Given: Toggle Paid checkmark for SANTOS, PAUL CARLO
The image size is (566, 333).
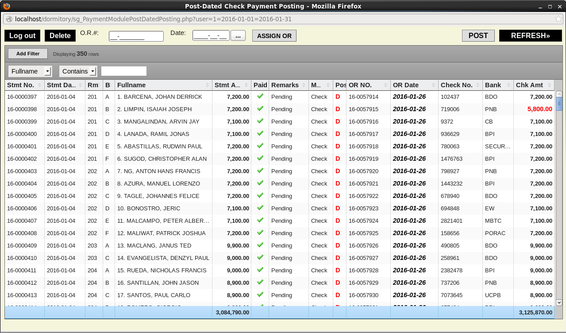Looking at the screenshot, I should 260,294.
